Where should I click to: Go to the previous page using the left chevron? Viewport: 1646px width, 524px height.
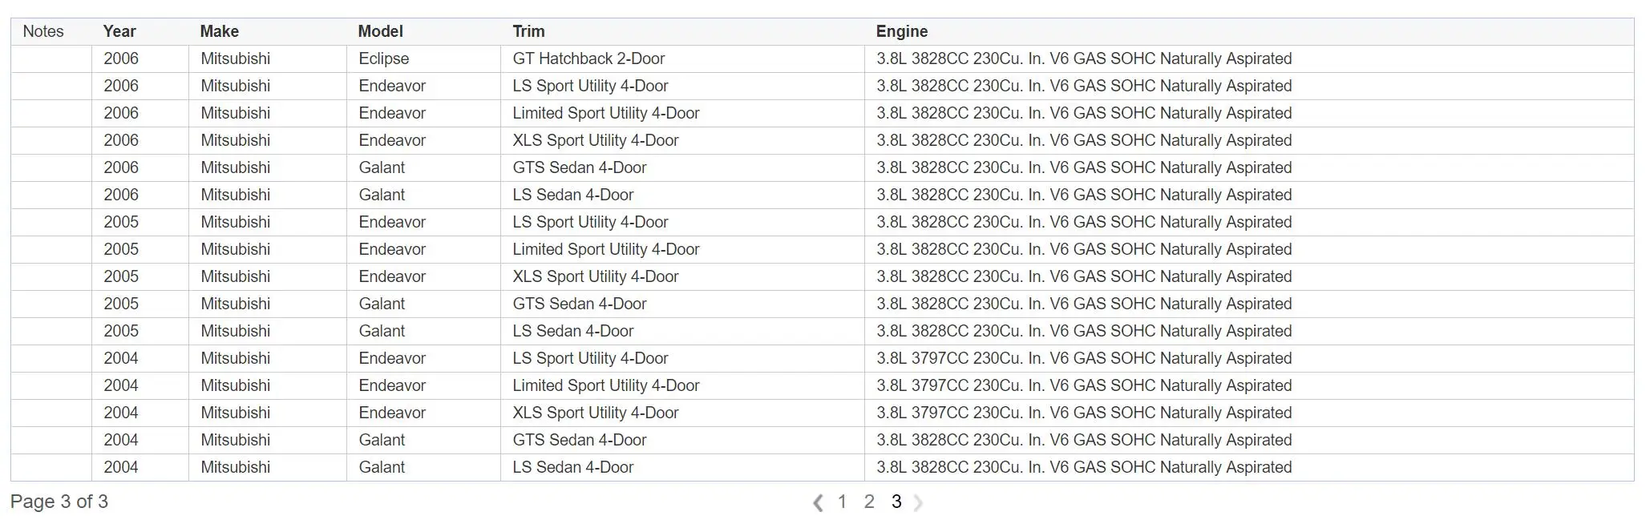(818, 502)
